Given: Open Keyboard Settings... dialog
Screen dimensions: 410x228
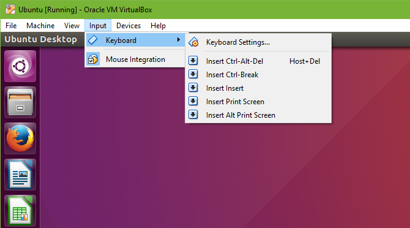Looking at the screenshot, I should click(258, 42).
